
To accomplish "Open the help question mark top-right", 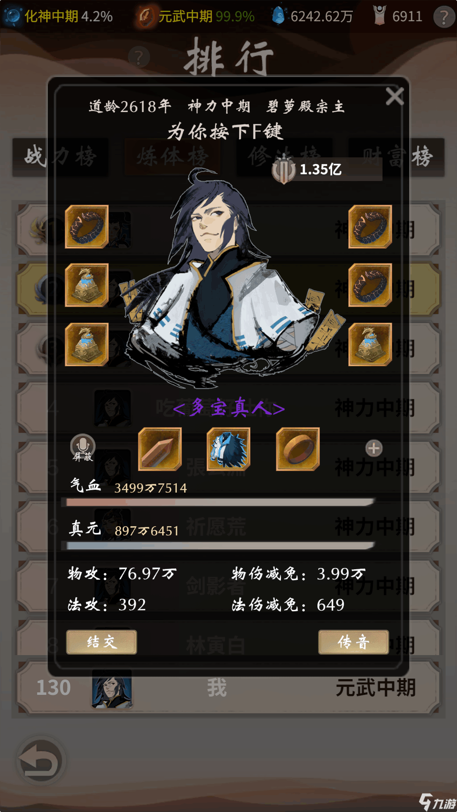I will click(444, 17).
